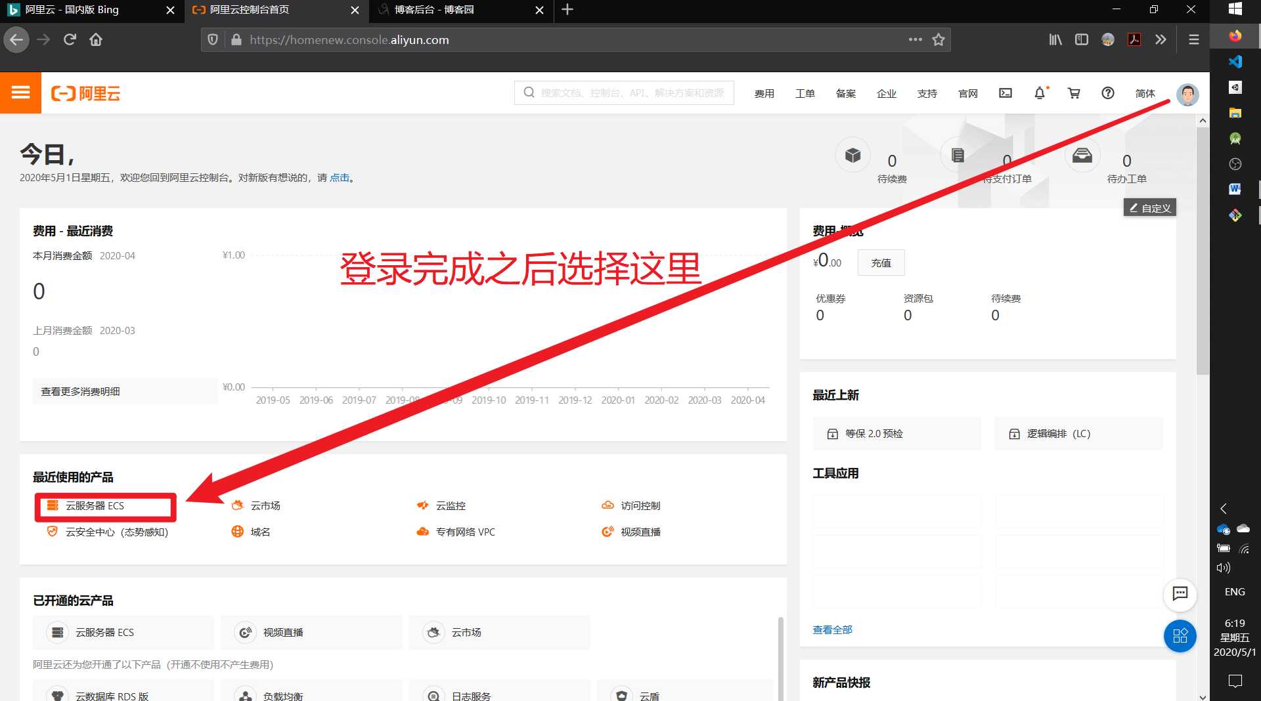Screen dimensions: 1261x701
Task: Toggle Firefox sidebar view icon
Action: coord(1082,39)
